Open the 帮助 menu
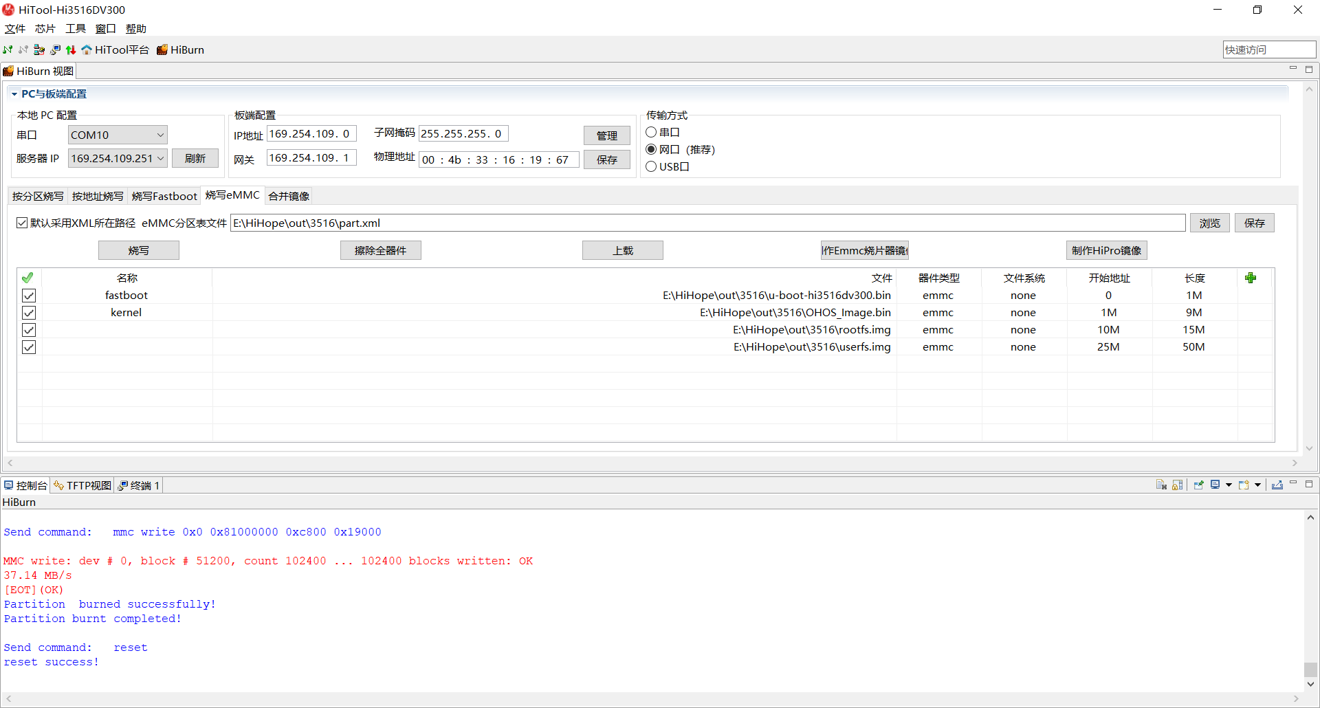 (x=136, y=28)
